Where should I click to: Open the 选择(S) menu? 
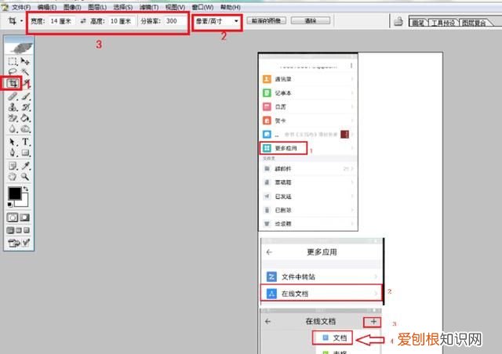coord(123,7)
